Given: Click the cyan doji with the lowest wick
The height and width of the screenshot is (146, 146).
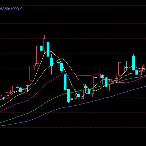Looking at the screenshot, I should (x=72, y=99).
